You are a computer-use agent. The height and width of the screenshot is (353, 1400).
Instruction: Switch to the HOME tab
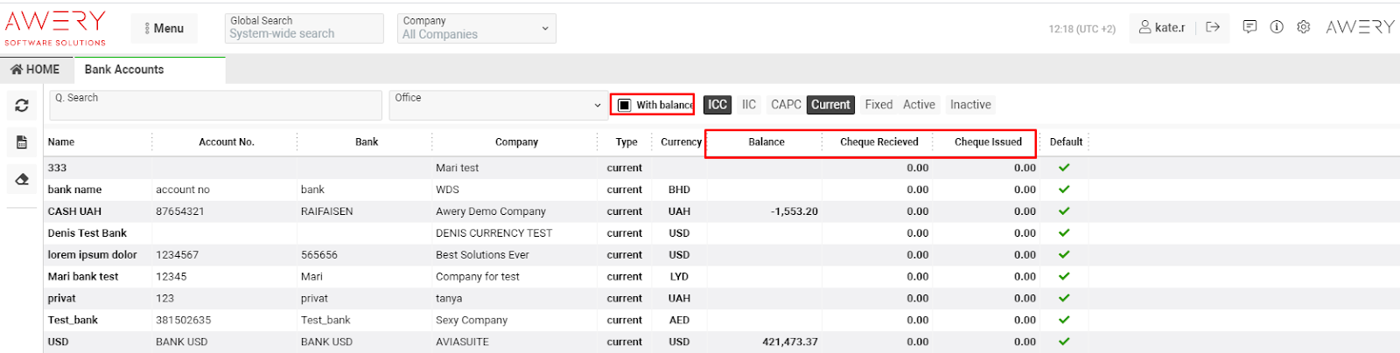(36, 70)
